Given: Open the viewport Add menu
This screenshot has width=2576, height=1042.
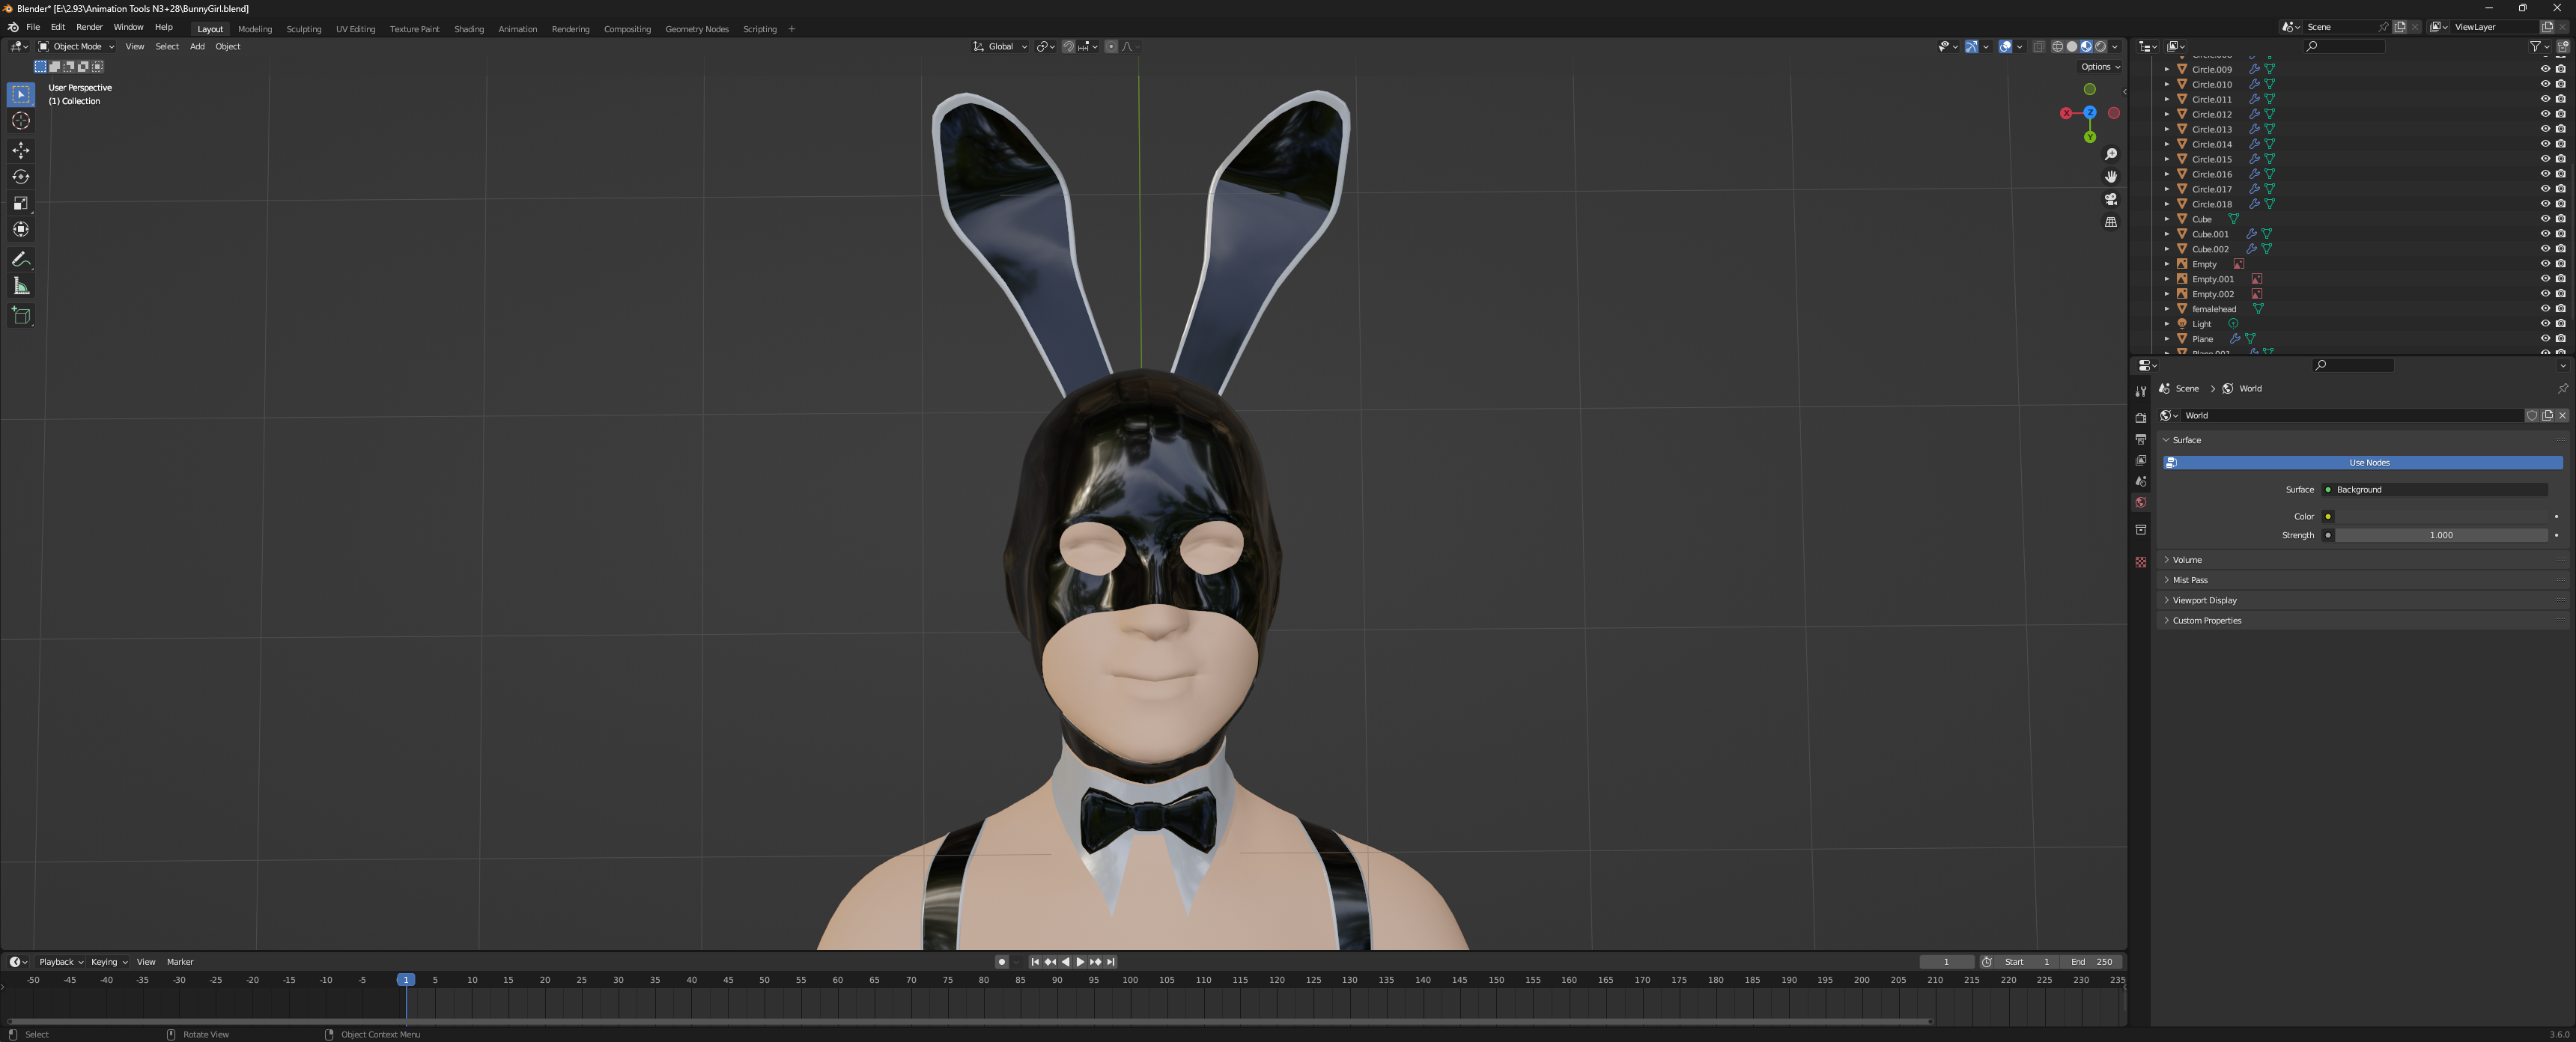Looking at the screenshot, I should coord(197,47).
